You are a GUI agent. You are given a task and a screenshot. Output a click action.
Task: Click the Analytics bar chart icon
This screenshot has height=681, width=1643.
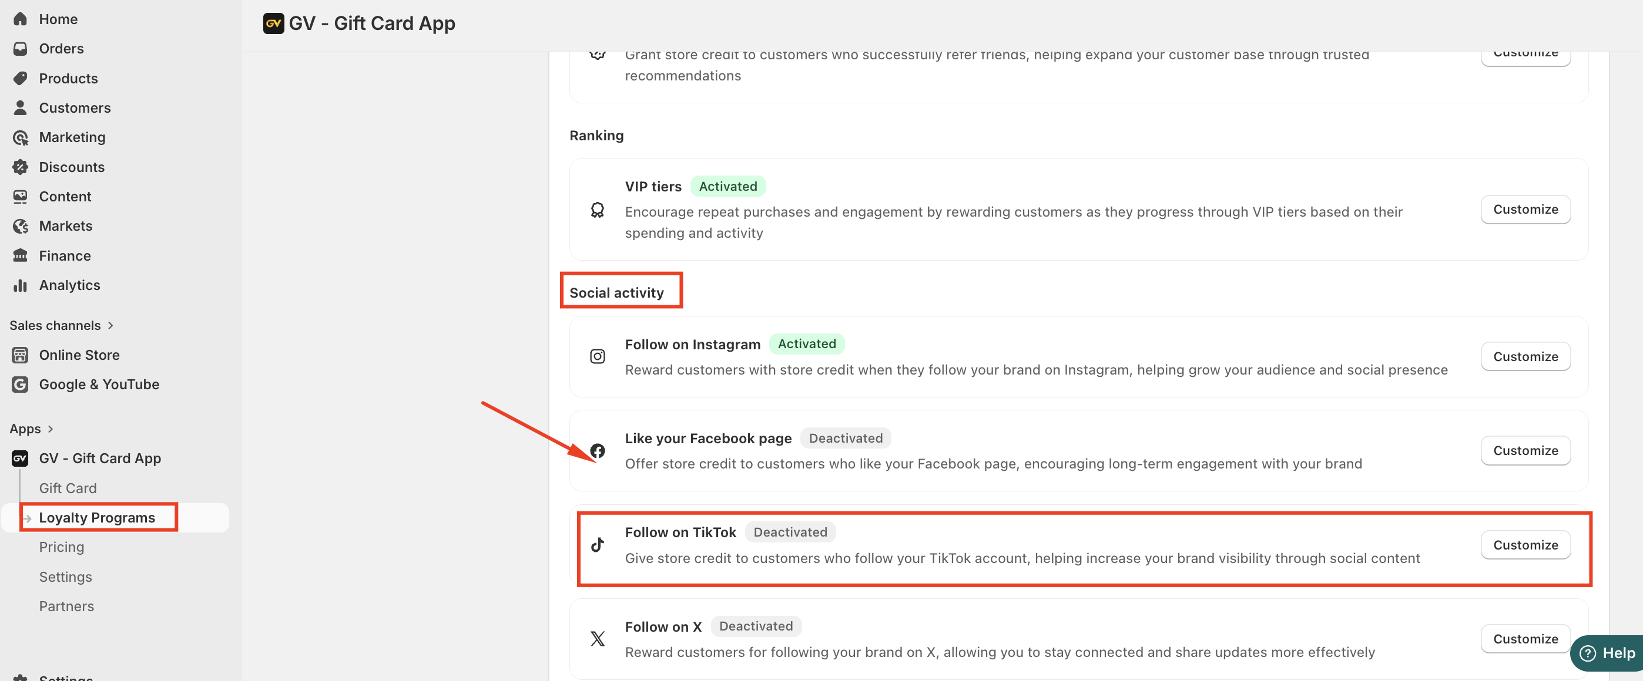[x=21, y=285]
